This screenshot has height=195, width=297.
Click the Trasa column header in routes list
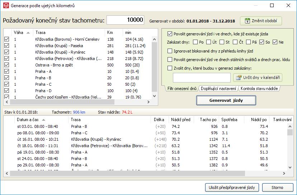point(69,32)
